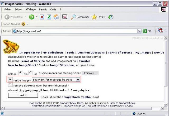Expand the Norton AntiVirus dropdown arrow

coord(27,24)
